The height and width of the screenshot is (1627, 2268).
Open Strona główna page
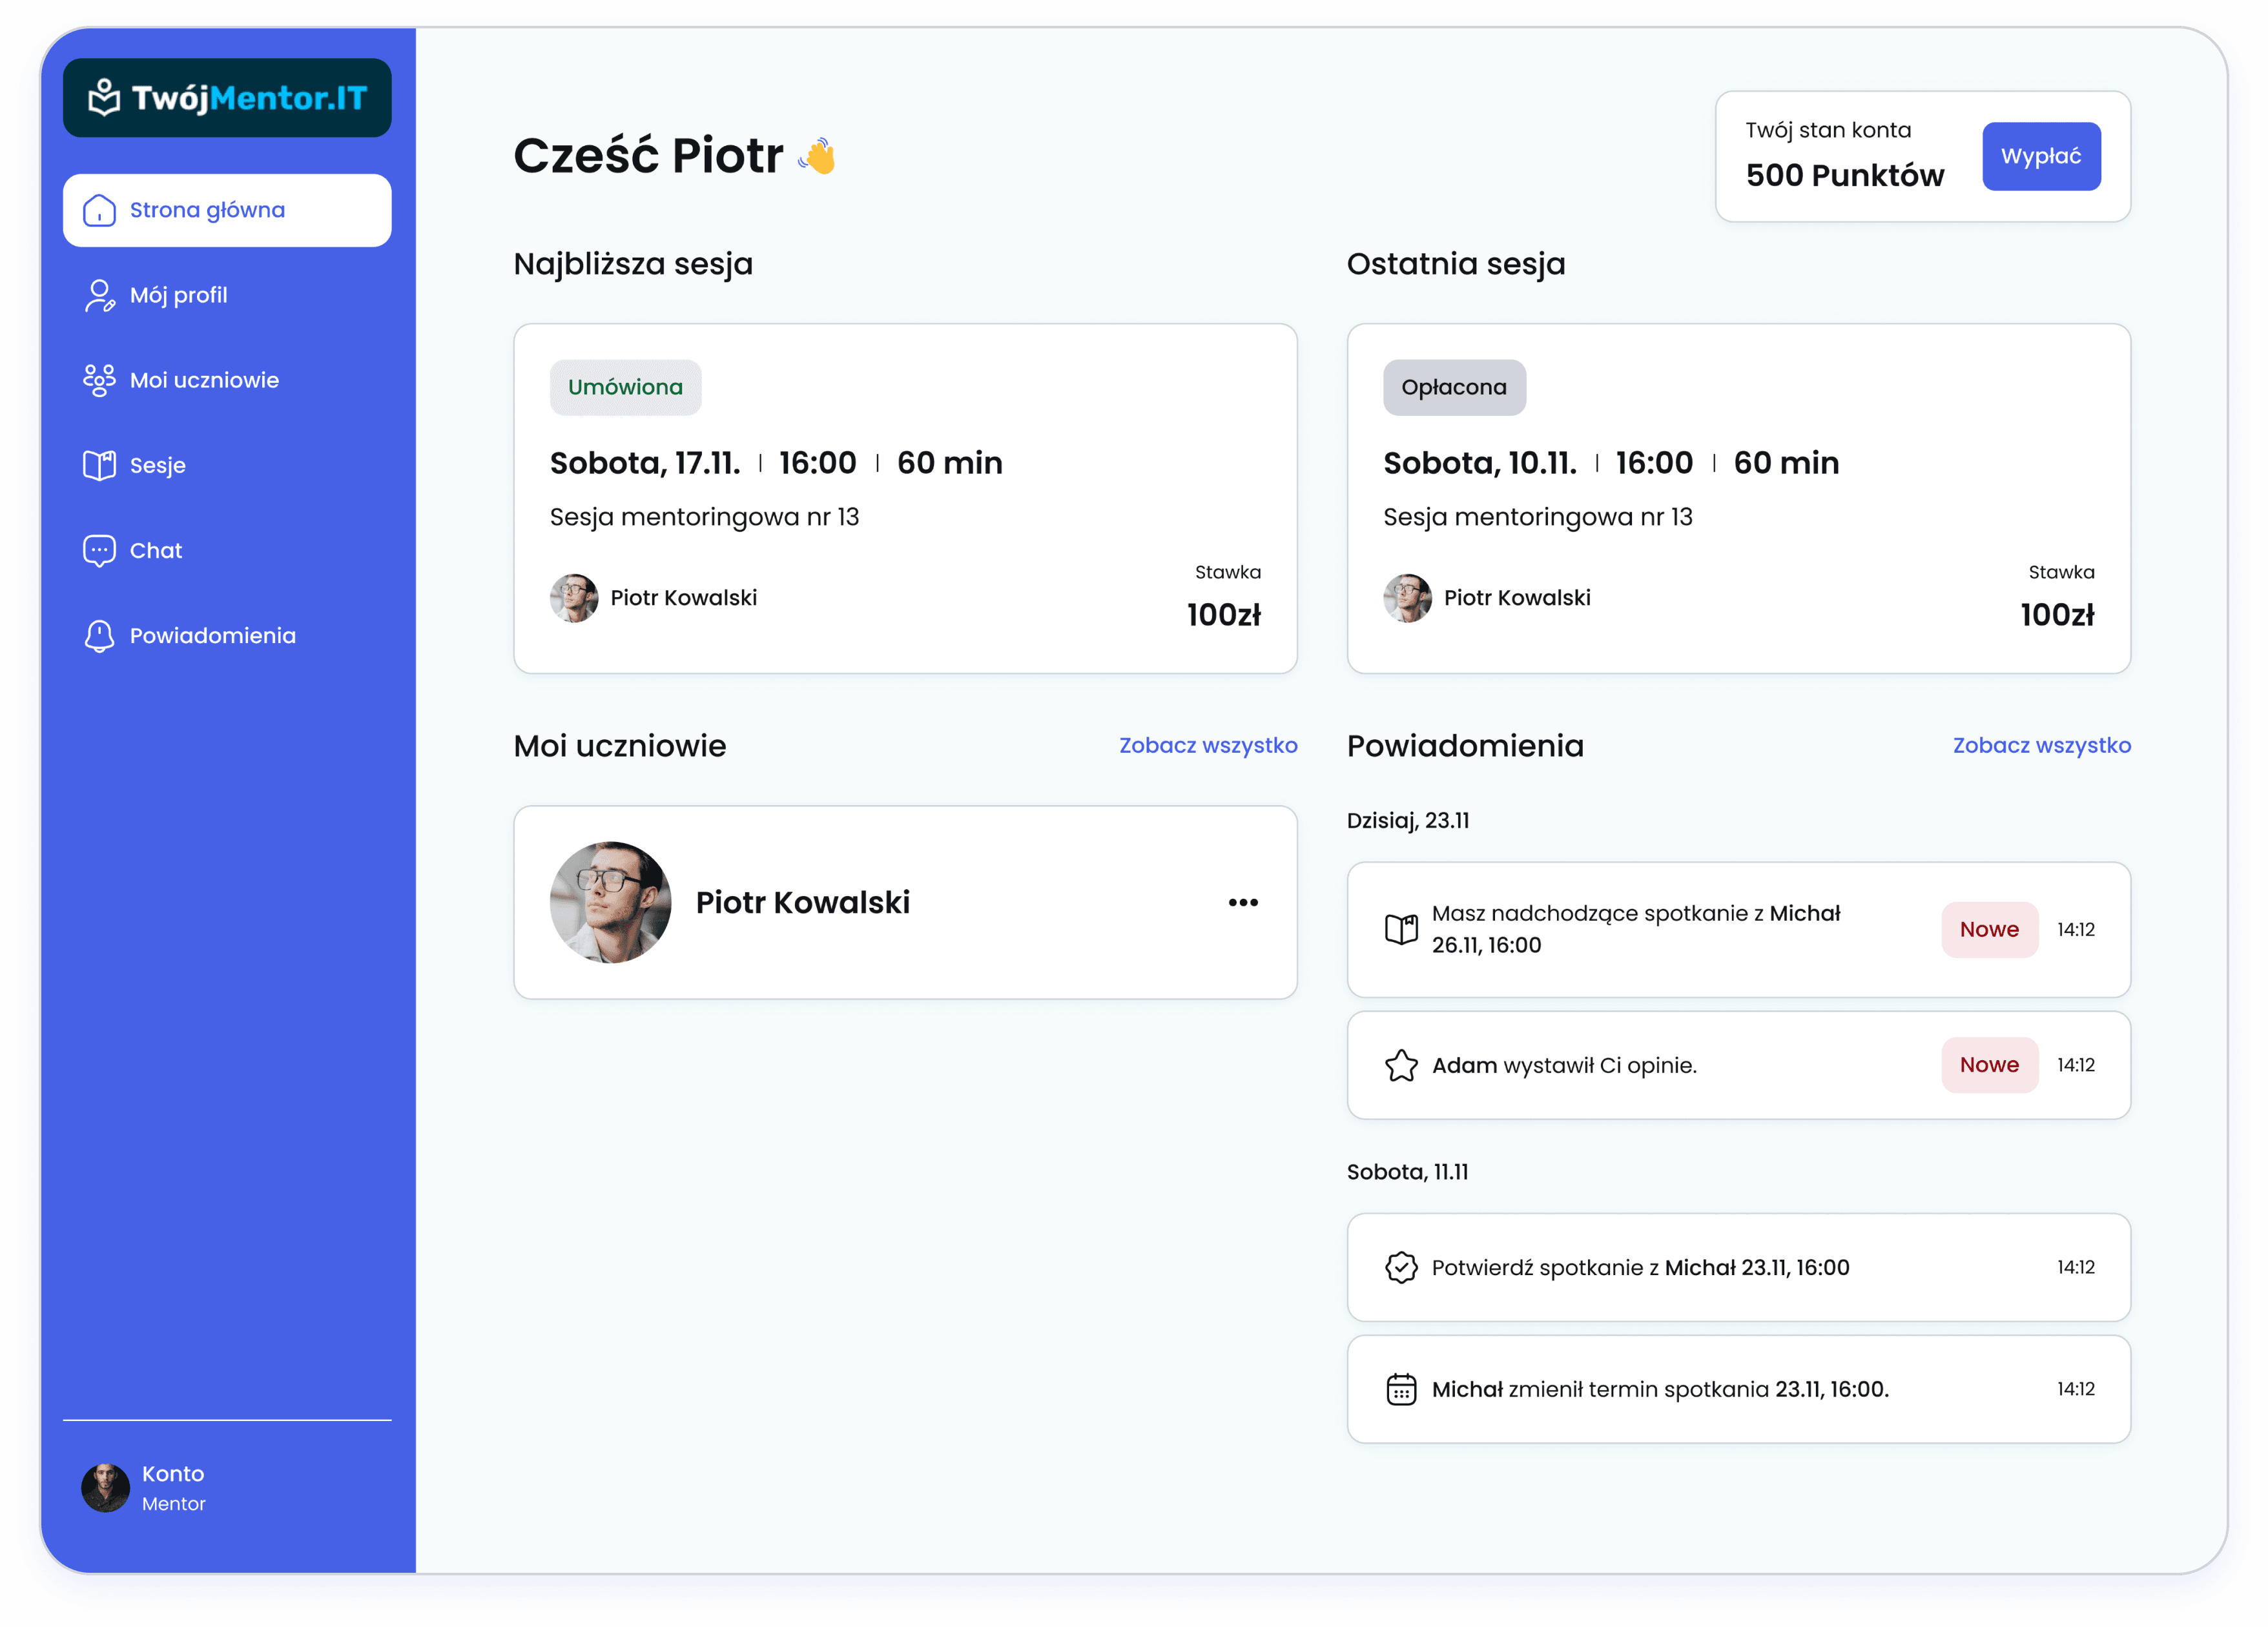[227, 211]
